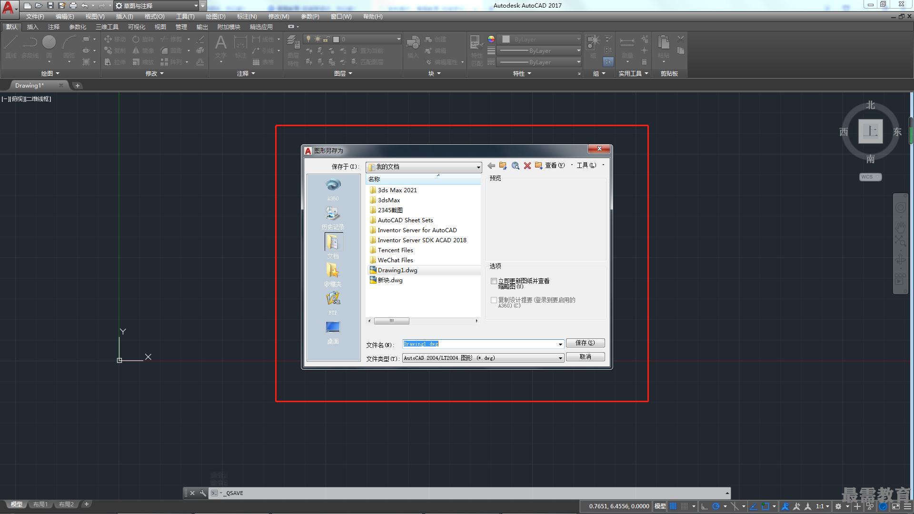Check copy design feed (复制设计提要) checkbox
914x514 pixels.
[494, 300]
